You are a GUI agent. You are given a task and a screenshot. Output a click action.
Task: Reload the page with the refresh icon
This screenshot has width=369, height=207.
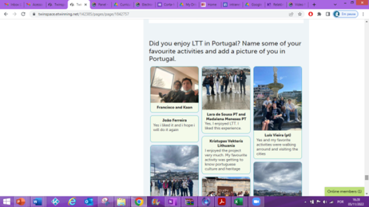point(23,14)
